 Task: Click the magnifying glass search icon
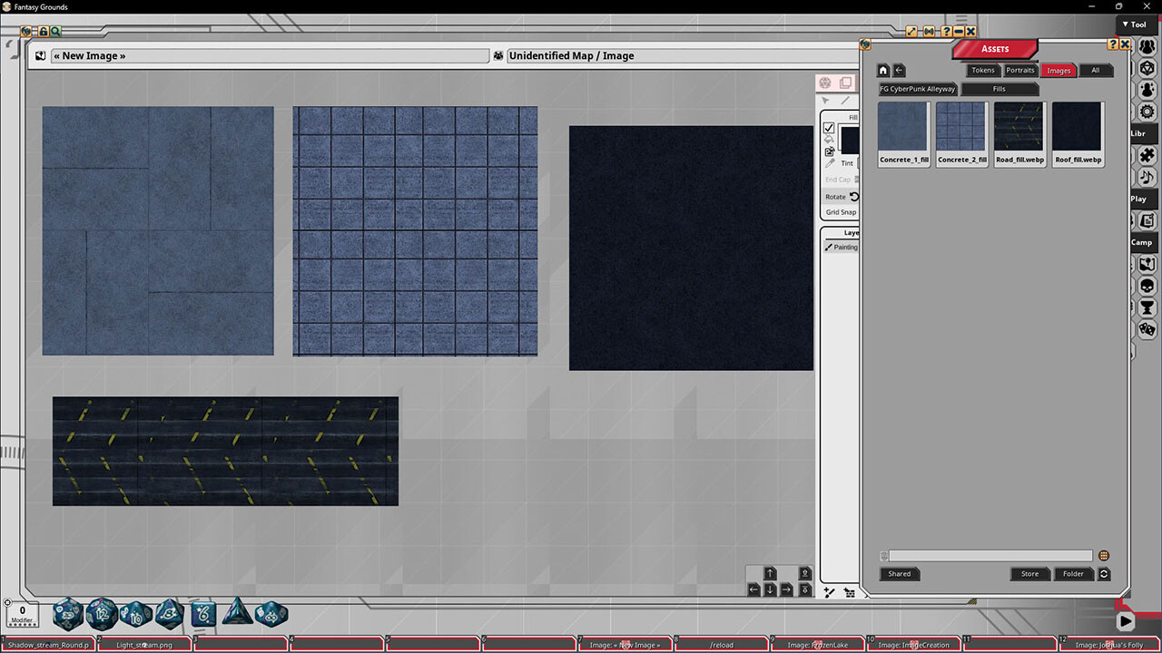coord(55,31)
